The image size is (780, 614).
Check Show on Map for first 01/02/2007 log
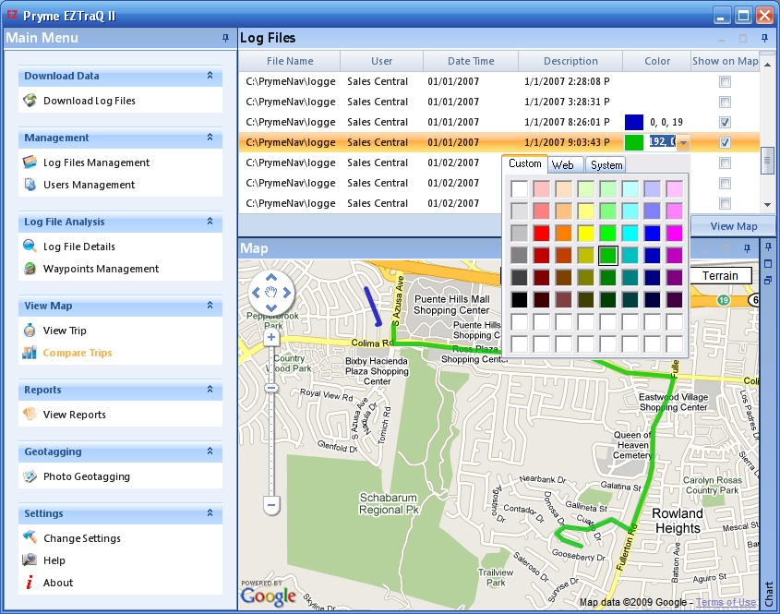point(726,163)
